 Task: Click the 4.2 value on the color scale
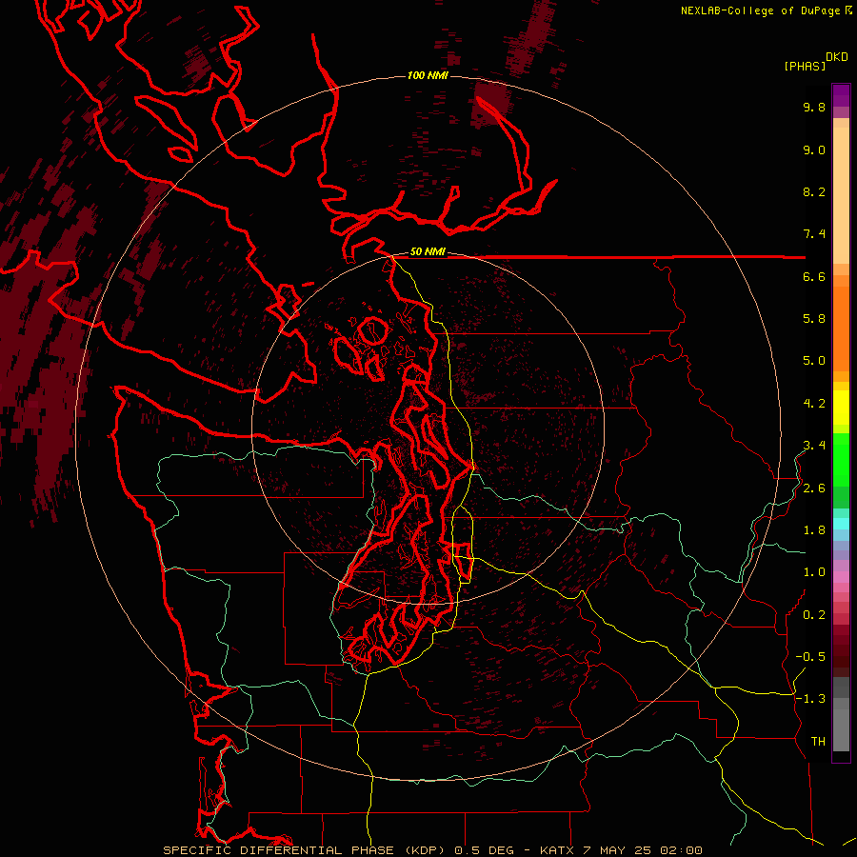click(x=814, y=404)
